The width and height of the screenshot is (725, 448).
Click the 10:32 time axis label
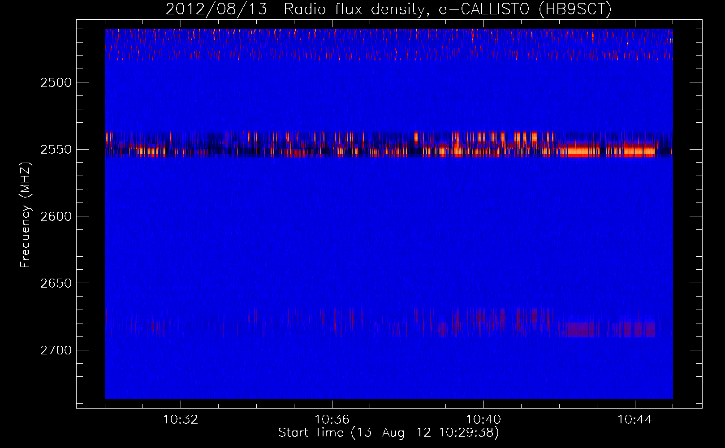point(181,420)
